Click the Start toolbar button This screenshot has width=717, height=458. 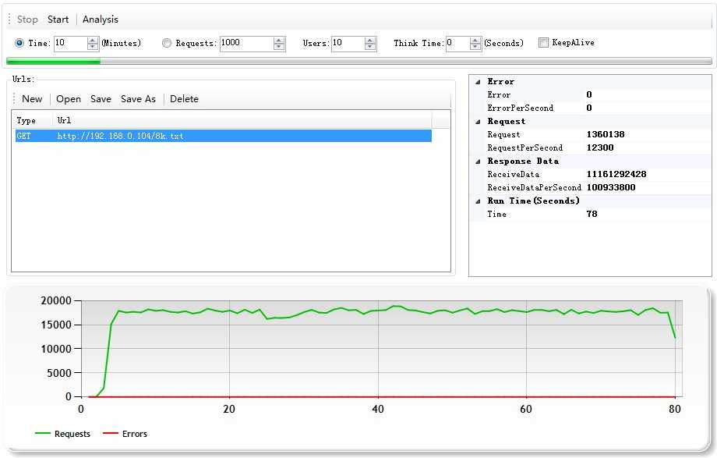[58, 20]
